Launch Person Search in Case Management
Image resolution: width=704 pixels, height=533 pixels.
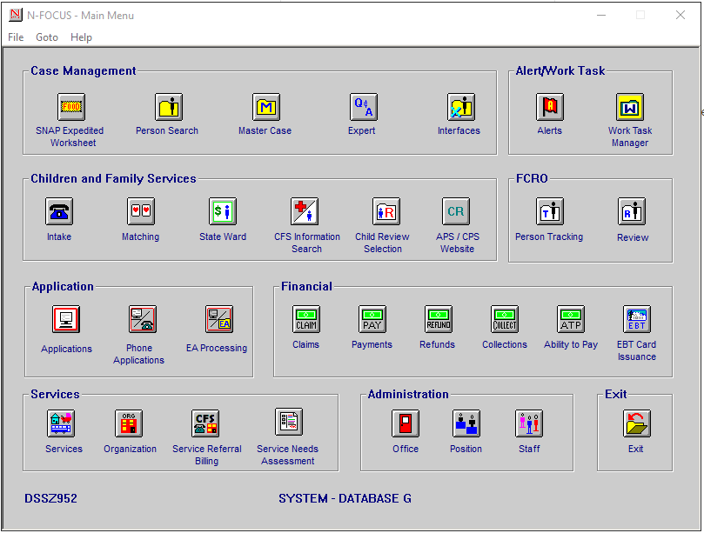[x=168, y=107]
